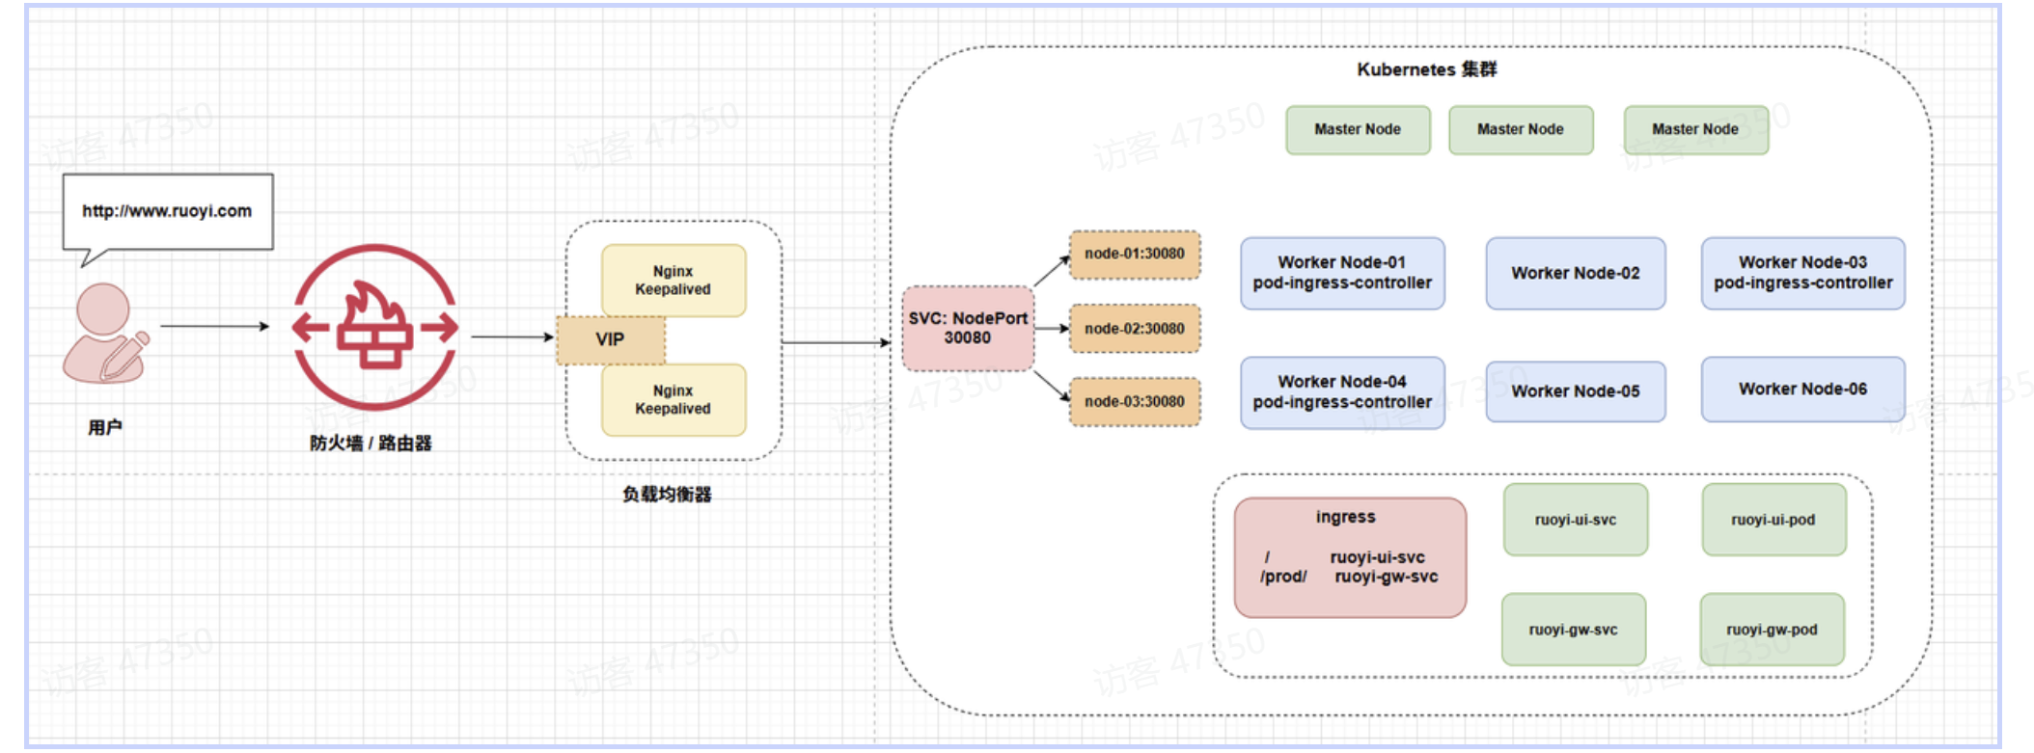This screenshot has width=2034, height=753.
Task: Click the red ingress rules box
Action: [x=1349, y=557]
